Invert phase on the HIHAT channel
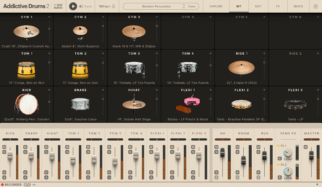The image size is (322, 187). pyautogui.click(x=46, y=172)
